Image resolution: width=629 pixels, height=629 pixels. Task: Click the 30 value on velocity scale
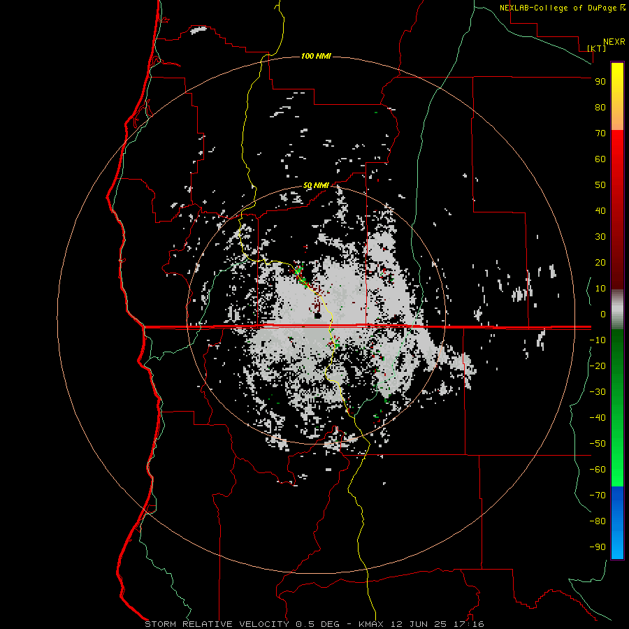(x=600, y=237)
